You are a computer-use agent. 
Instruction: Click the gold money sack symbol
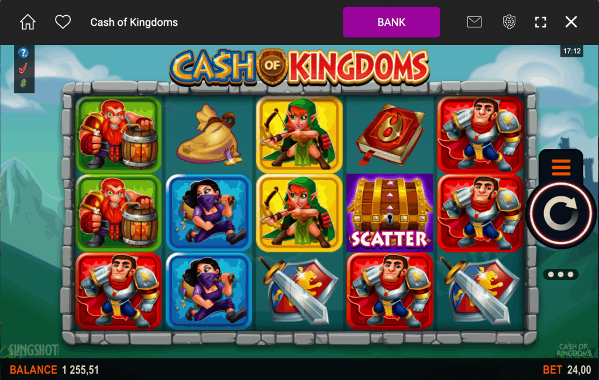(x=209, y=135)
